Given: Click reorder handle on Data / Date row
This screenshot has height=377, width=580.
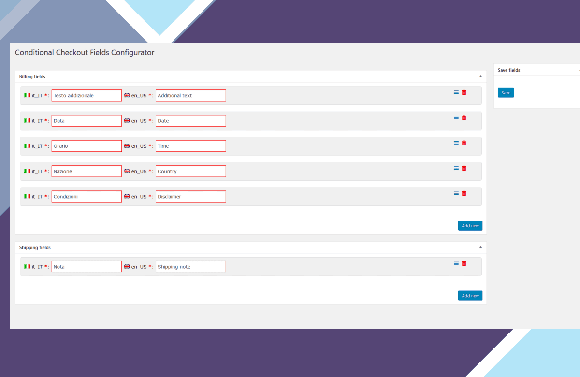Looking at the screenshot, I should 456,117.
